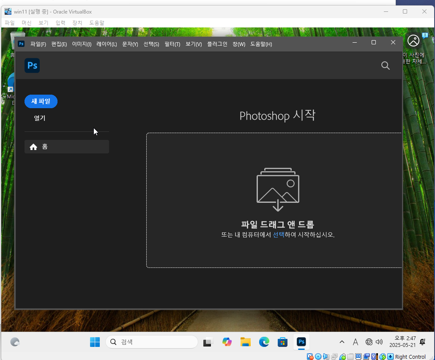Maximize the Photoshop window
The image size is (435, 360).
point(374,42)
